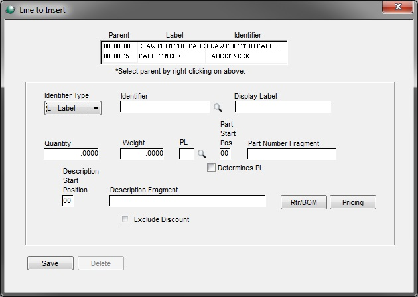
Task: Select parent row 00000000
Action: [x=194, y=46]
